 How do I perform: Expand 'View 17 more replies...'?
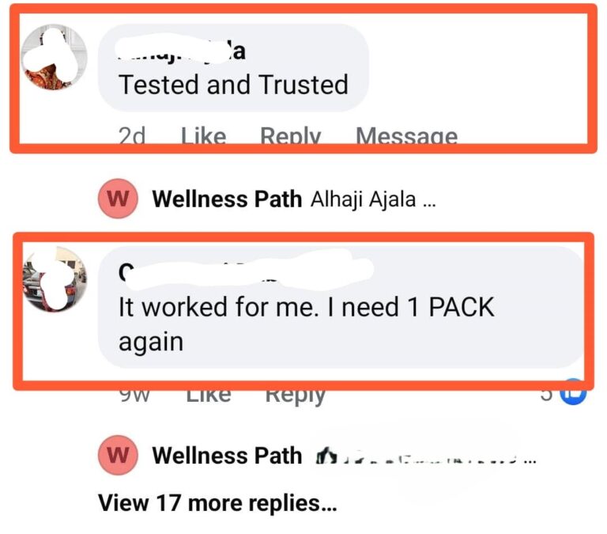pyautogui.click(x=217, y=503)
